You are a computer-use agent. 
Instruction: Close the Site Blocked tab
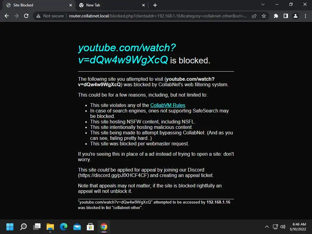(71, 5)
